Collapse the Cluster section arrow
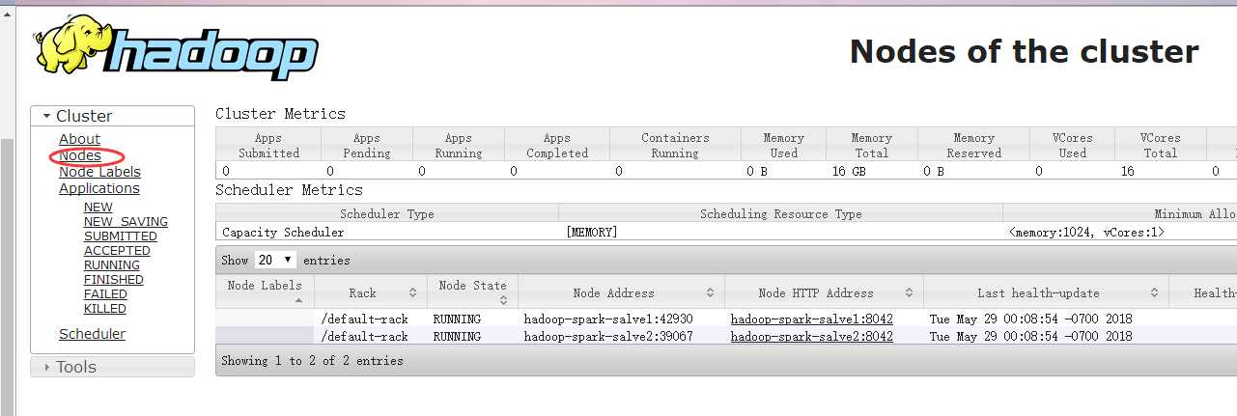The height and width of the screenshot is (416, 1237). coord(46,117)
